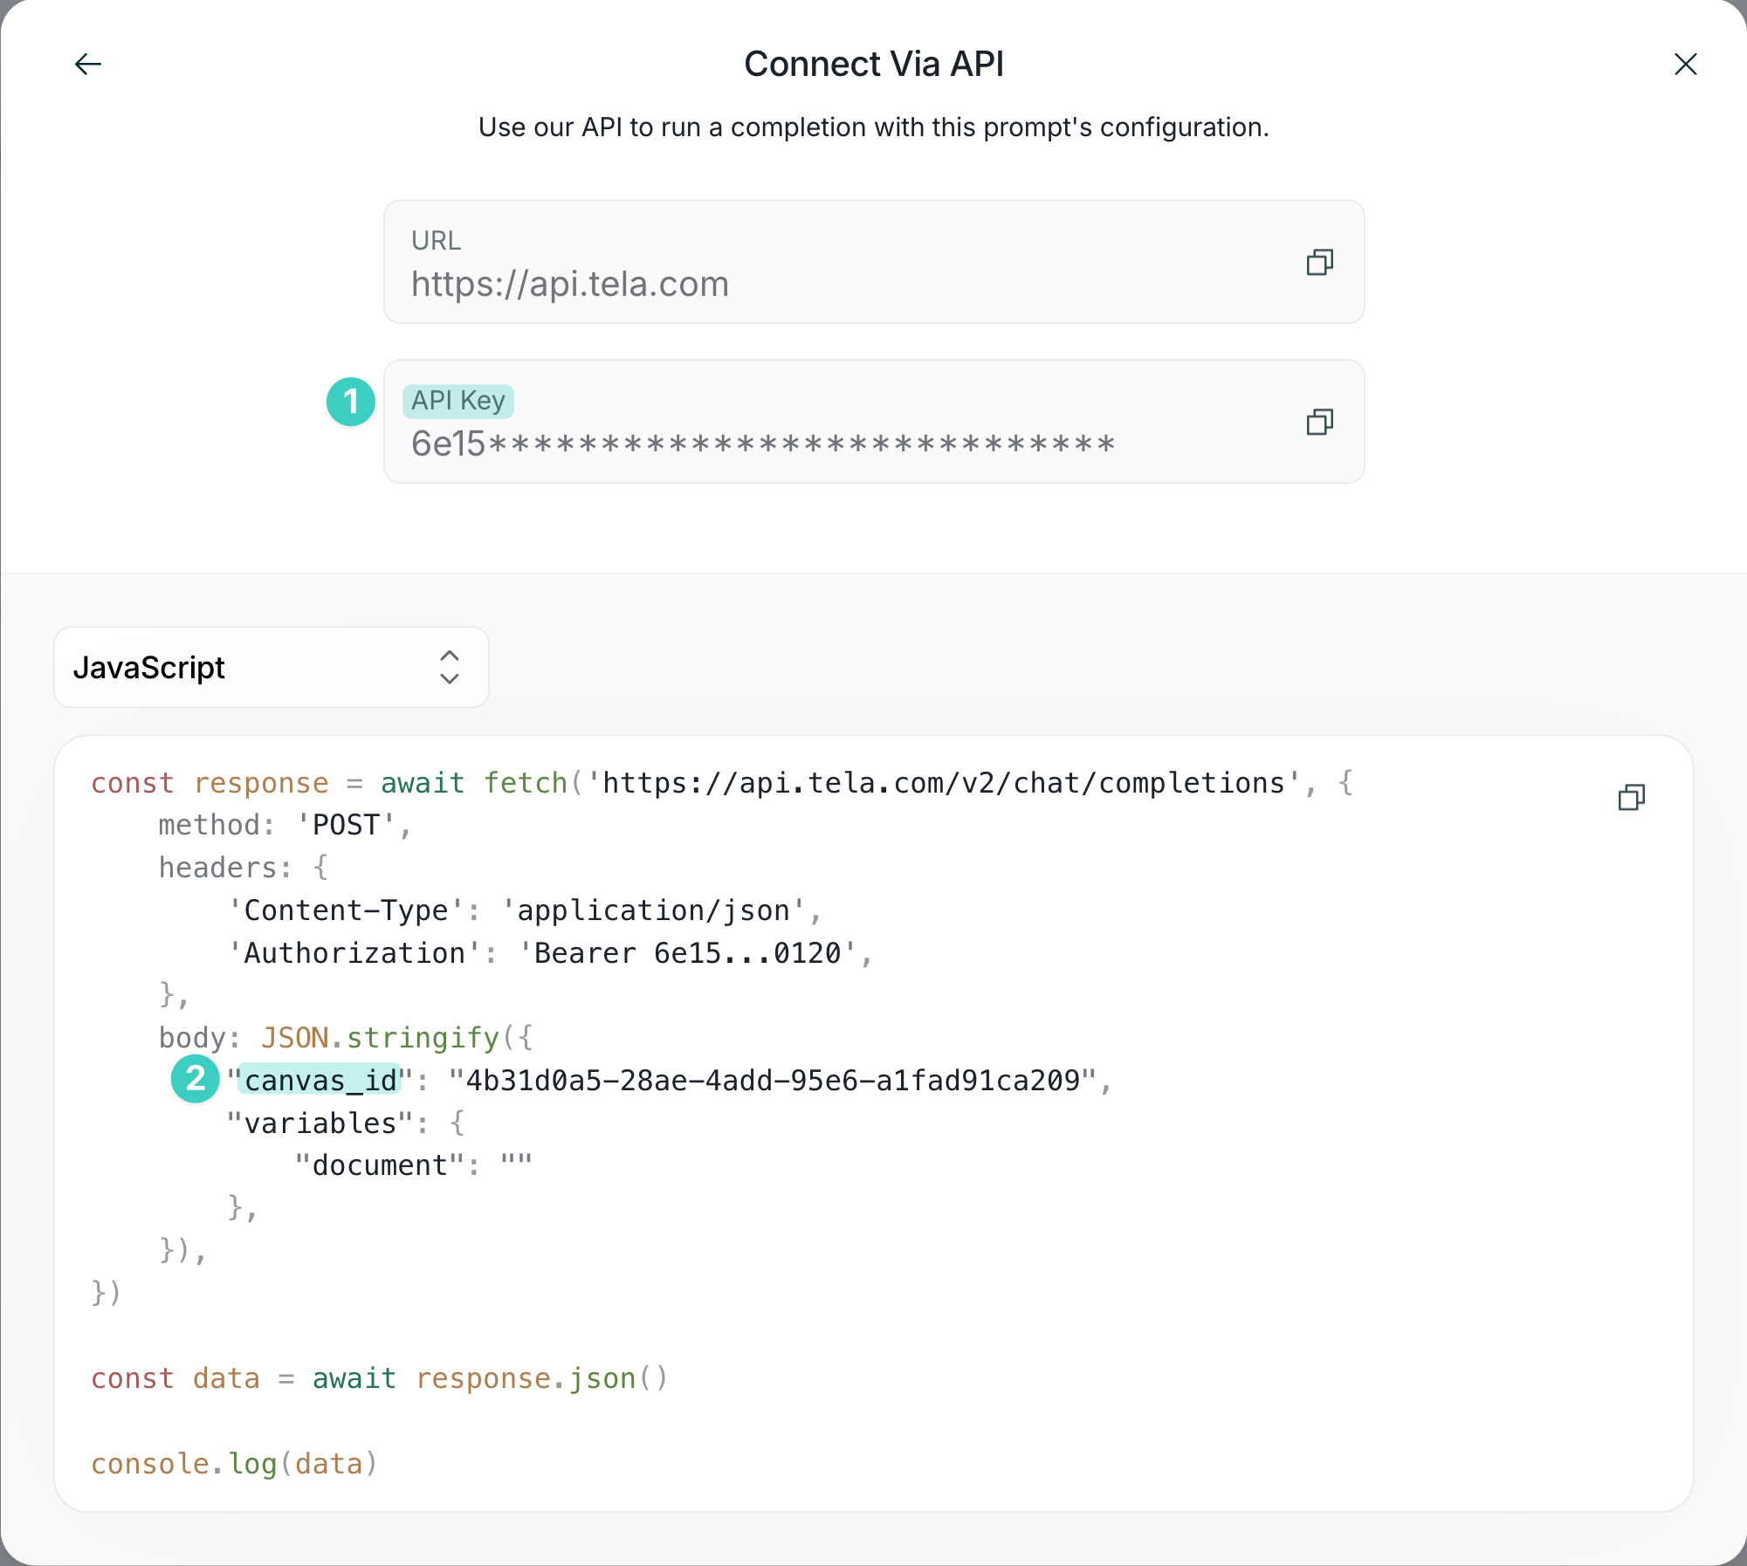This screenshot has width=1747, height=1566.
Task: Click the masked API Key field
Action: pyautogui.click(x=762, y=444)
